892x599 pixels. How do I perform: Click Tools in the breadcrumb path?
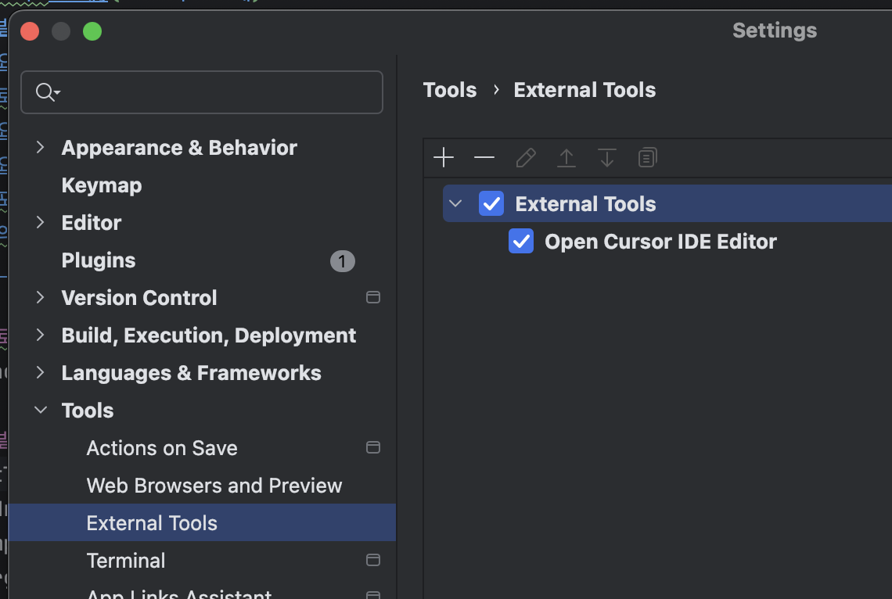point(450,90)
